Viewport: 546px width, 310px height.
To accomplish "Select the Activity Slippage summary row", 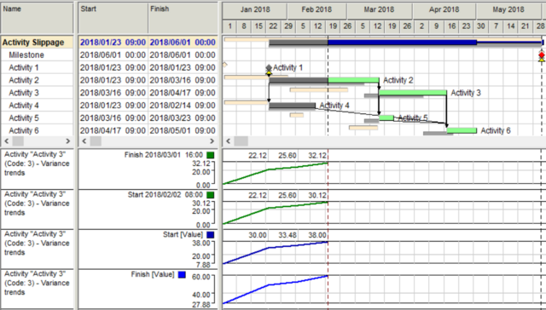I will pos(37,43).
